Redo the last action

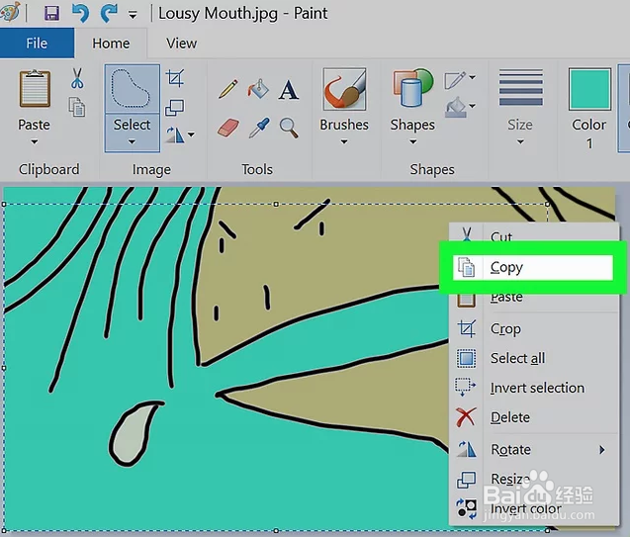[x=109, y=13]
